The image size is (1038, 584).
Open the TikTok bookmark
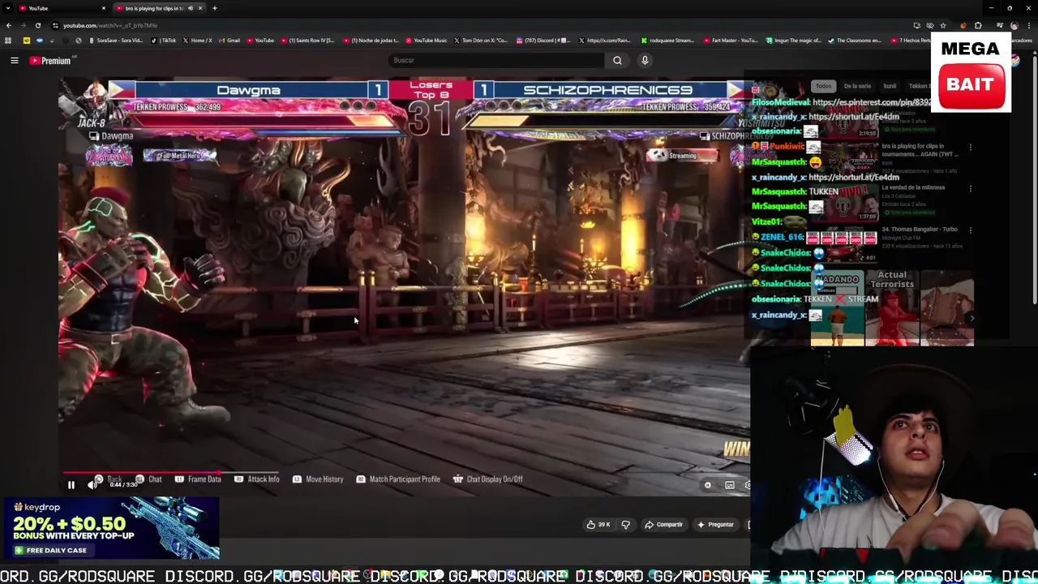tap(165, 41)
